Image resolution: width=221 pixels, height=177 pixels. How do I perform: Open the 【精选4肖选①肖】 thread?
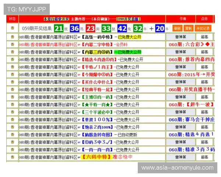tap(81, 60)
